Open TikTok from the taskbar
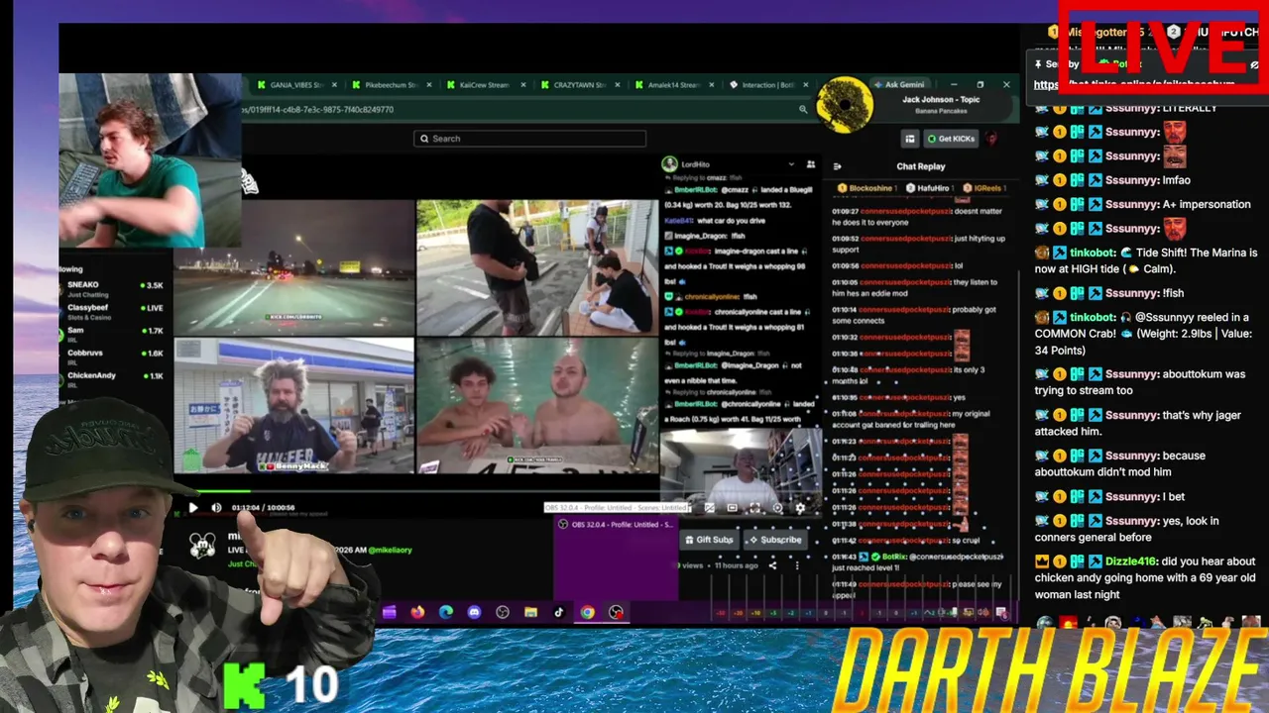This screenshot has width=1269, height=713. 559,612
